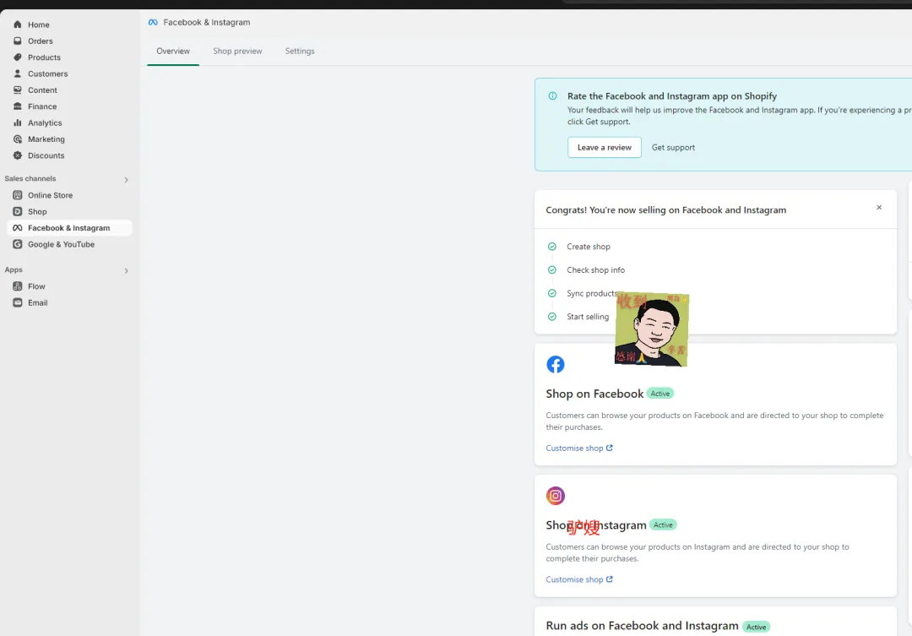Click the Home house icon in sidebar
The height and width of the screenshot is (636, 912).
pyautogui.click(x=18, y=24)
